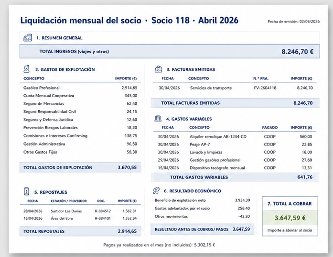This screenshot has width=333, height=257.
Task: Click invoice number FV-2604118
Action: coord(265,88)
